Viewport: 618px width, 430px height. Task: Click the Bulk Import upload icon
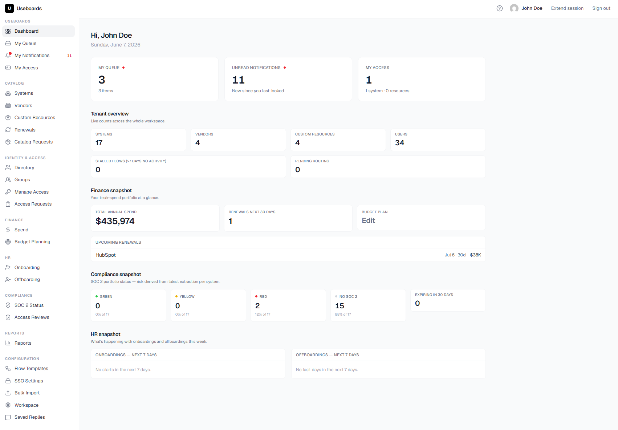tap(8, 393)
